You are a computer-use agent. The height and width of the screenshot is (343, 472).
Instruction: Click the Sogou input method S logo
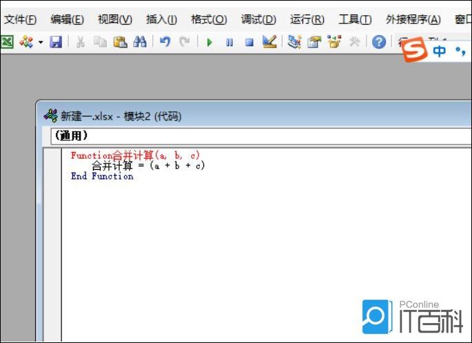415,50
